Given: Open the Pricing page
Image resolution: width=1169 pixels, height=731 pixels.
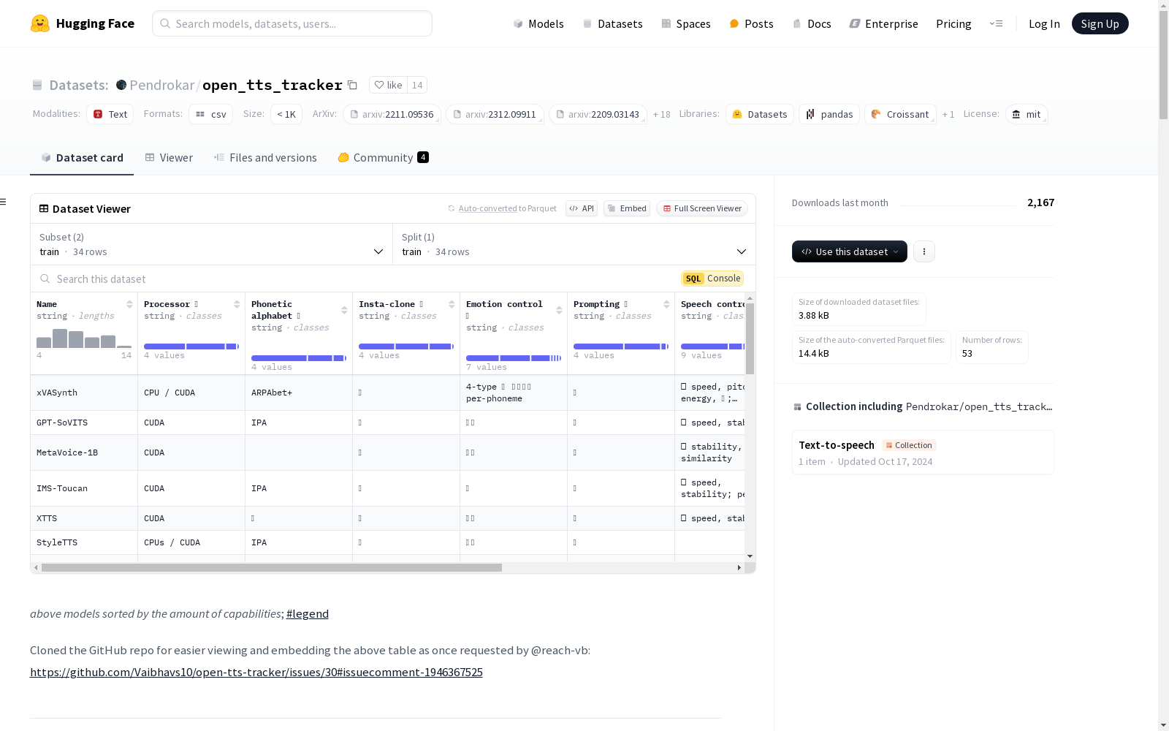Looking at the screenshot, I should [953, 23].
